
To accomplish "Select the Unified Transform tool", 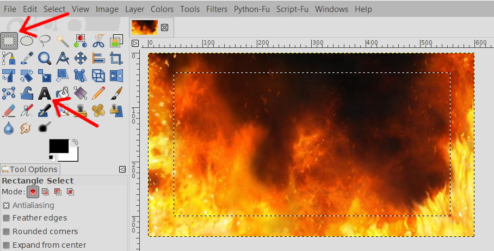I will coord(9,76).
